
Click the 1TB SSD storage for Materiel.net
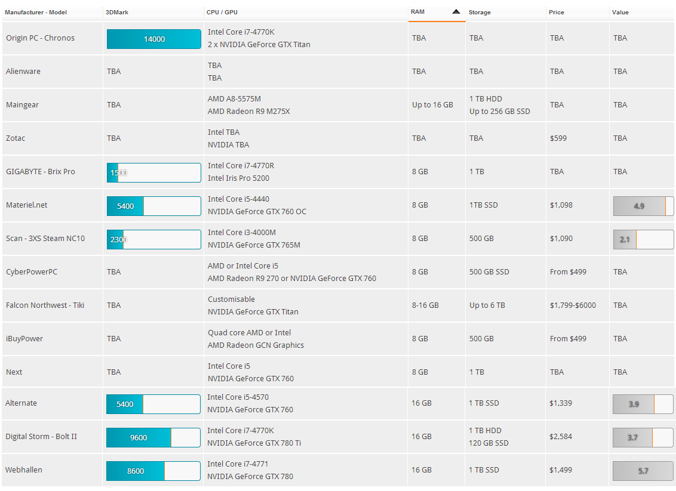tap(484, 205)
